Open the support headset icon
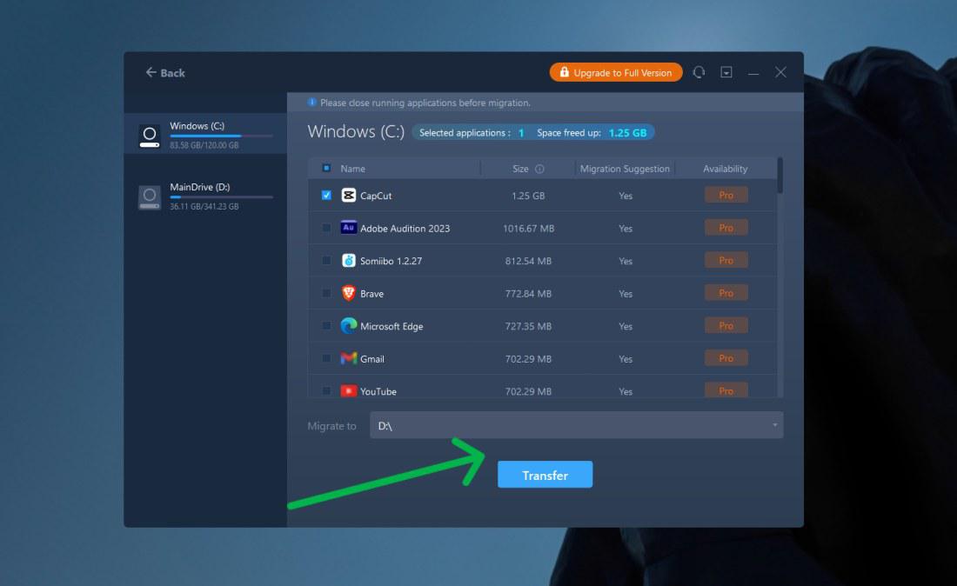The width and height of the screenshot is (957, 586). 699,72
